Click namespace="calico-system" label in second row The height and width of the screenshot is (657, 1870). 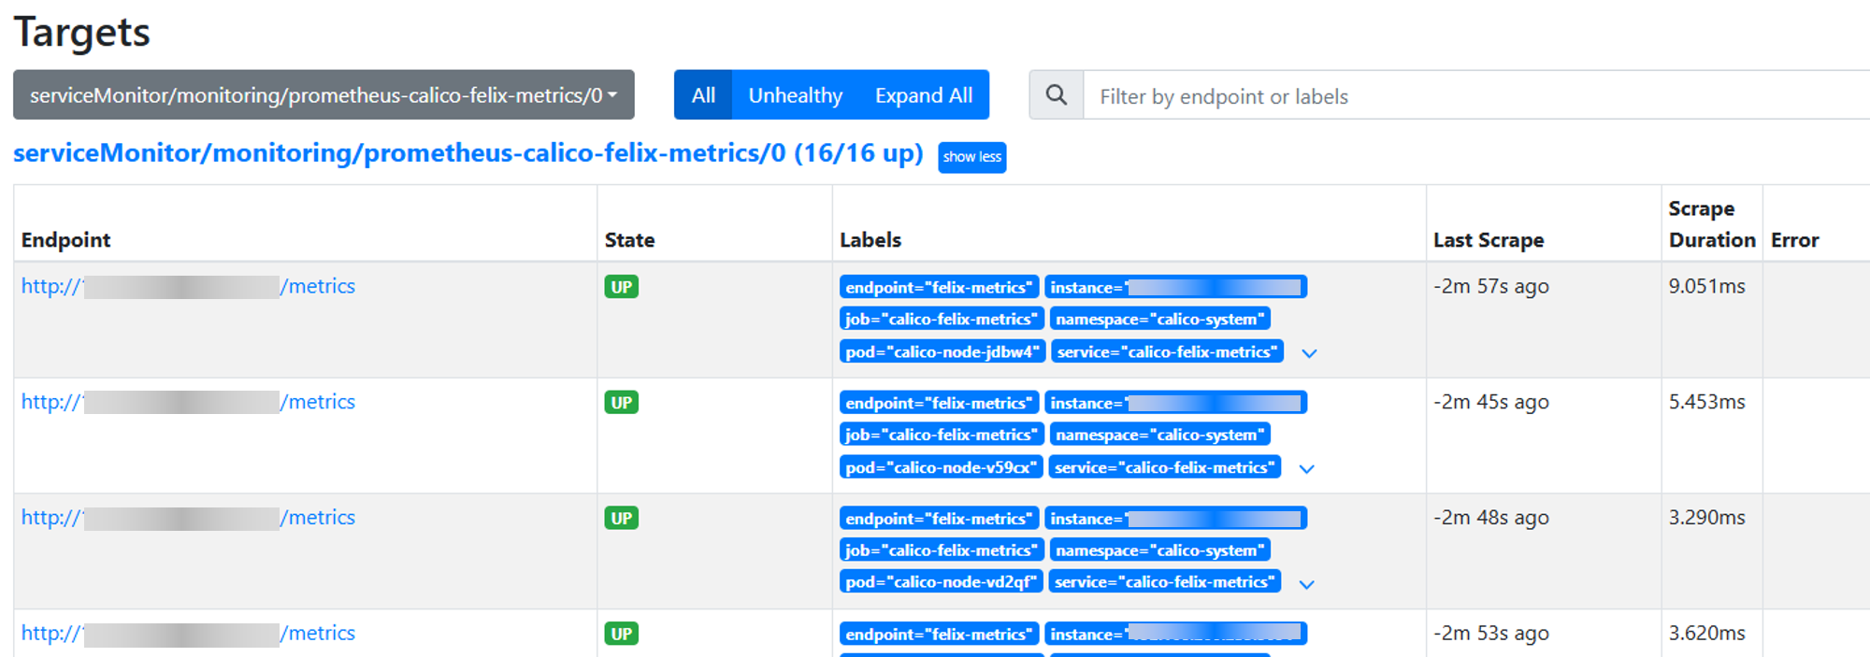(1159, 435)
